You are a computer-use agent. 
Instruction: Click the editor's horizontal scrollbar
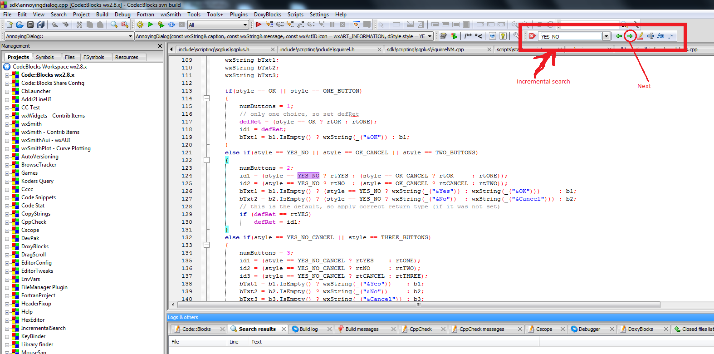417,305
